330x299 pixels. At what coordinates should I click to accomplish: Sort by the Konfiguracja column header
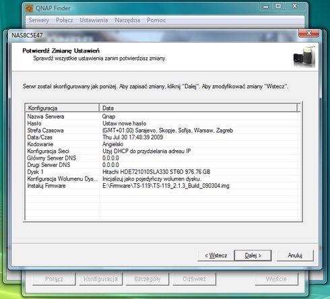click(x=62, y=108)
